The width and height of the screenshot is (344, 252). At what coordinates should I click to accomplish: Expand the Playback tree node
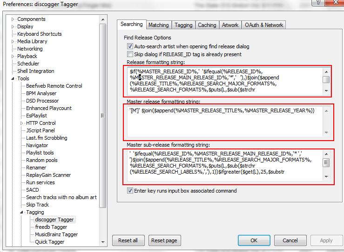pyautogui.click(x=13, y=57)
